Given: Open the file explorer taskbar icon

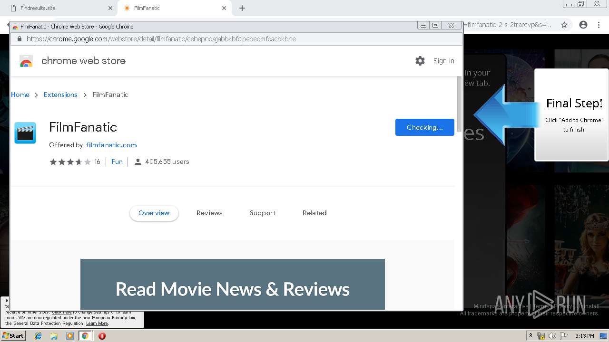Looking at the screenshot, I should tap(54, 336).
